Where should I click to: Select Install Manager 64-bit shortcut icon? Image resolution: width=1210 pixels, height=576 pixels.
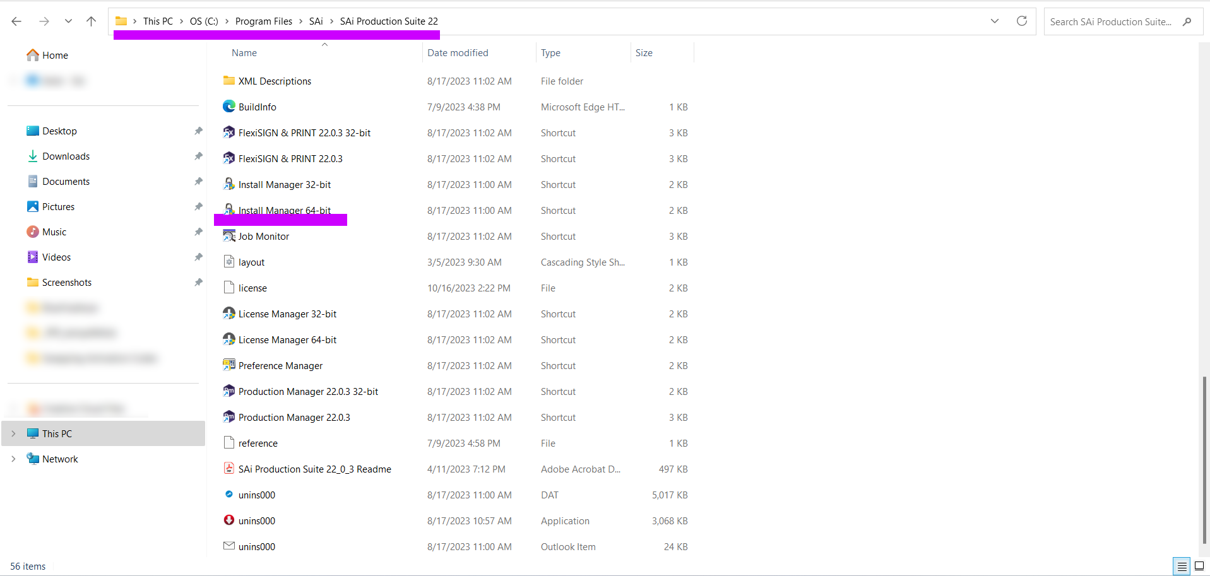[229, 209]
